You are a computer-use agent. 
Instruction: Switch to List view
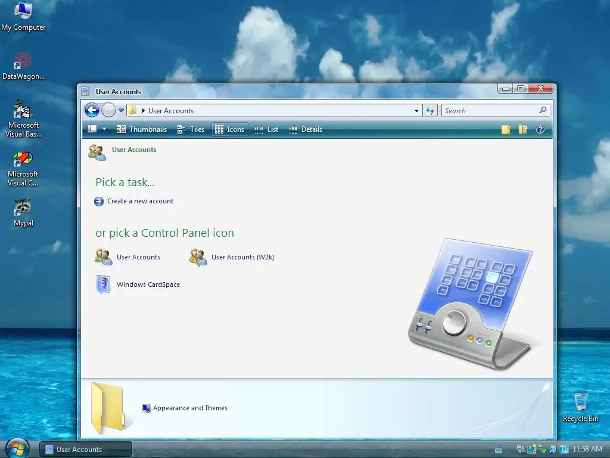point(266,129)
